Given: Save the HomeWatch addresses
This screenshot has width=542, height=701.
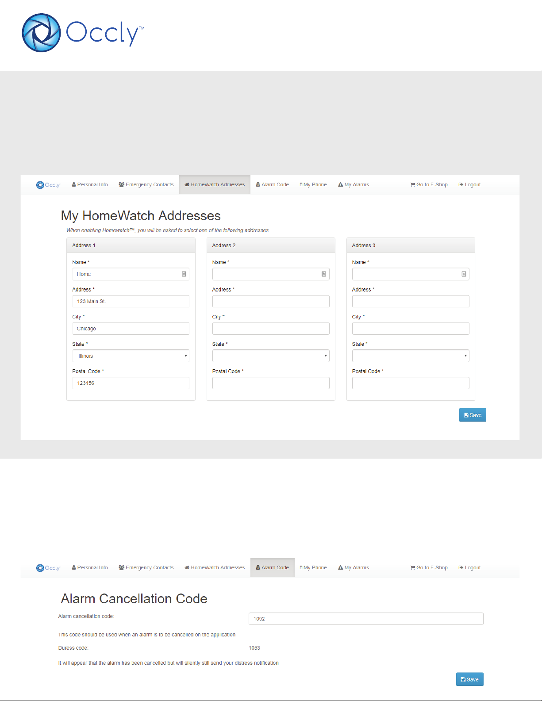Looking at the screenshot, I should tap(473, 415).
